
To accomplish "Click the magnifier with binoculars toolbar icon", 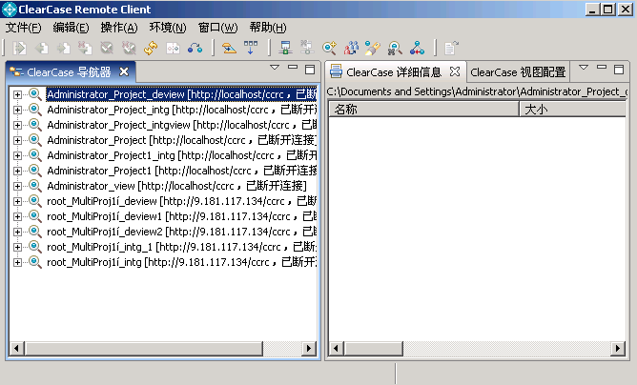I will (395, 48).
